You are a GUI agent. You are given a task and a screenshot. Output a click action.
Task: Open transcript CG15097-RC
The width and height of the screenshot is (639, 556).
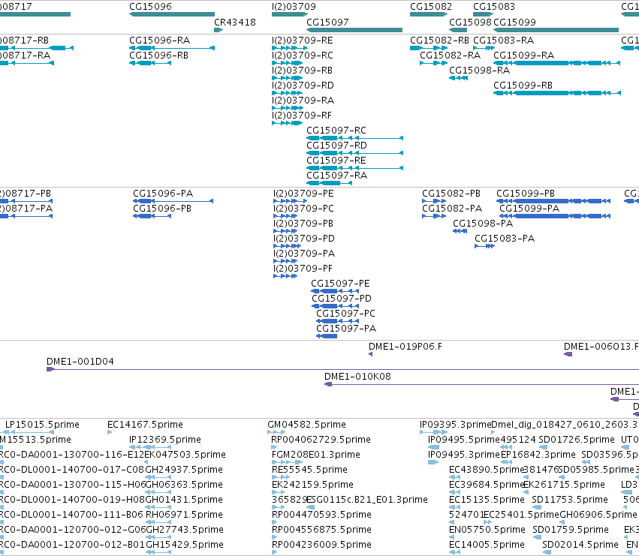(336, 131)
